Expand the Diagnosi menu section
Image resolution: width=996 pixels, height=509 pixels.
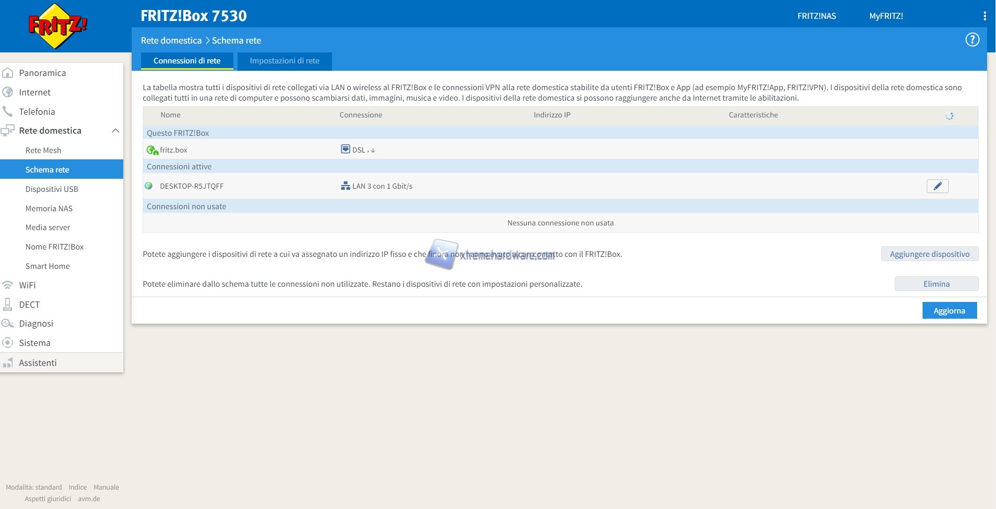pyautogui.click(x=36, y=323)
